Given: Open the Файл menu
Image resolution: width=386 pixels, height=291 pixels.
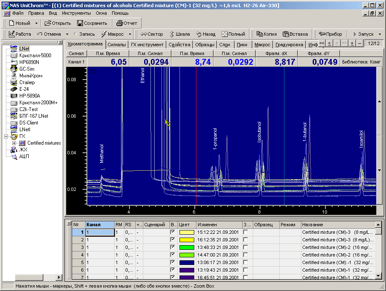Looking at the screenshot, I should pyautogui.click(x=18, y=13).
